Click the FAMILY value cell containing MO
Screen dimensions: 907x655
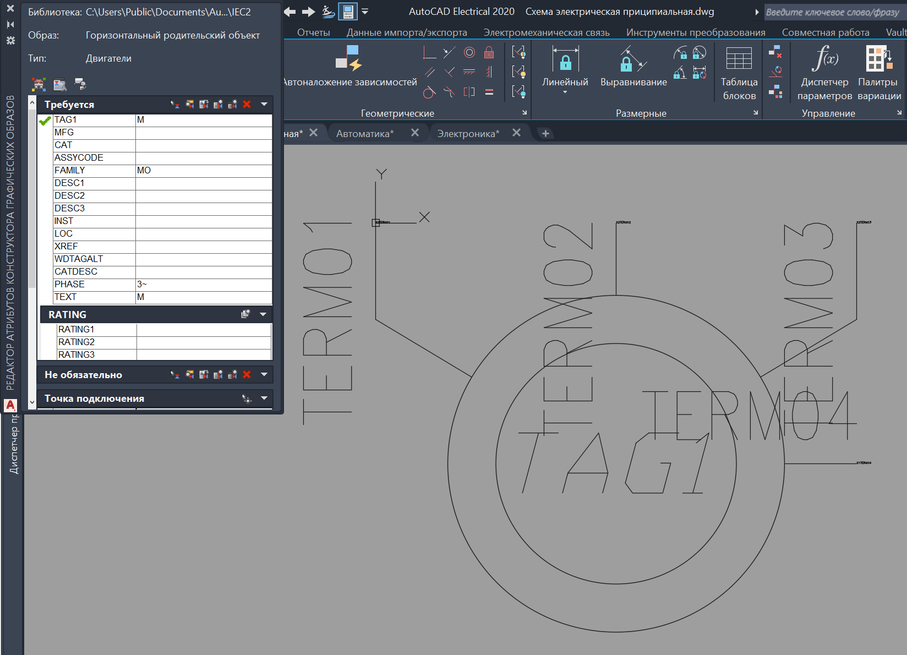pos(204,171)
